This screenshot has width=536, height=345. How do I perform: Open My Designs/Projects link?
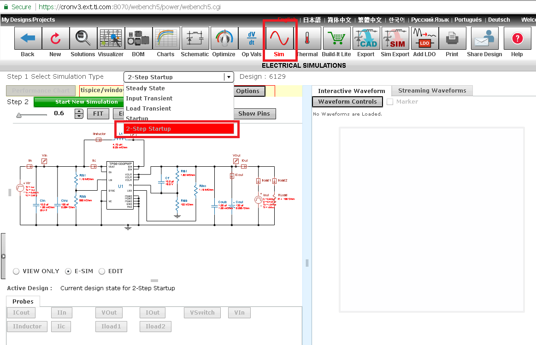point(29,20)
